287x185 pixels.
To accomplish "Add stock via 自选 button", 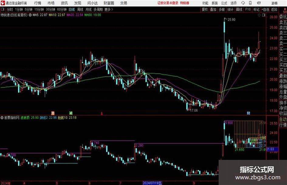I will tap(265, 9).
